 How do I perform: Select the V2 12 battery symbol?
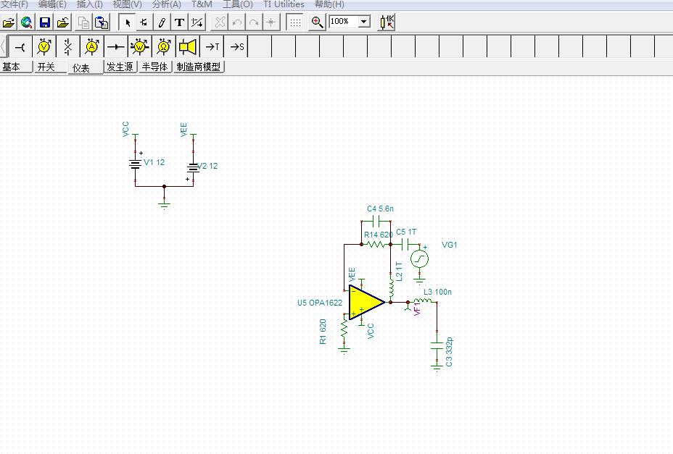[x=193, y=167]
